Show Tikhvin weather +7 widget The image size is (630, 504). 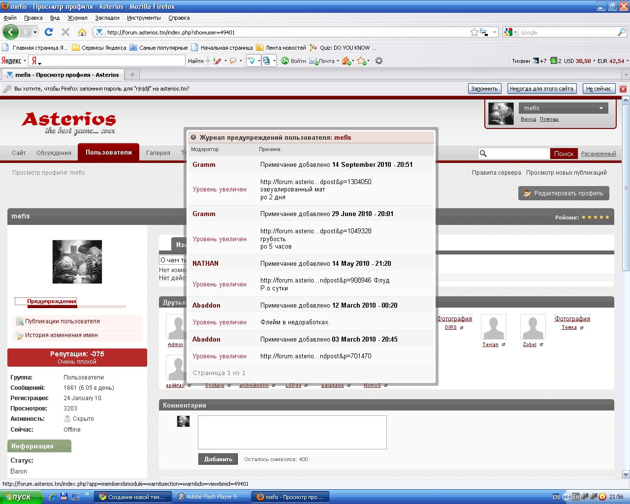529,61
